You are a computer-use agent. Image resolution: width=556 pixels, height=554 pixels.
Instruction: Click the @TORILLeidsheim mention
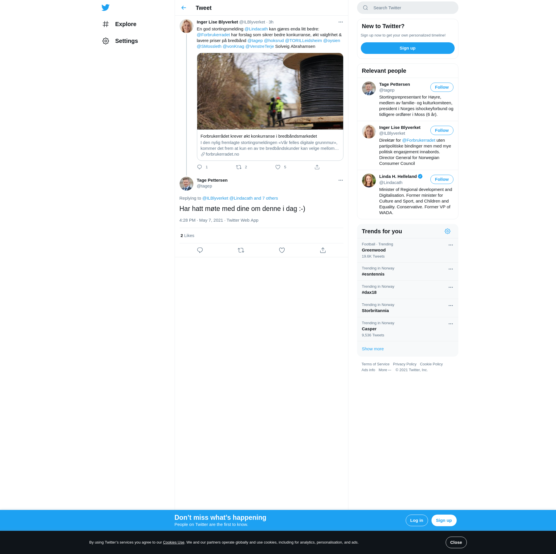[303, 41]
